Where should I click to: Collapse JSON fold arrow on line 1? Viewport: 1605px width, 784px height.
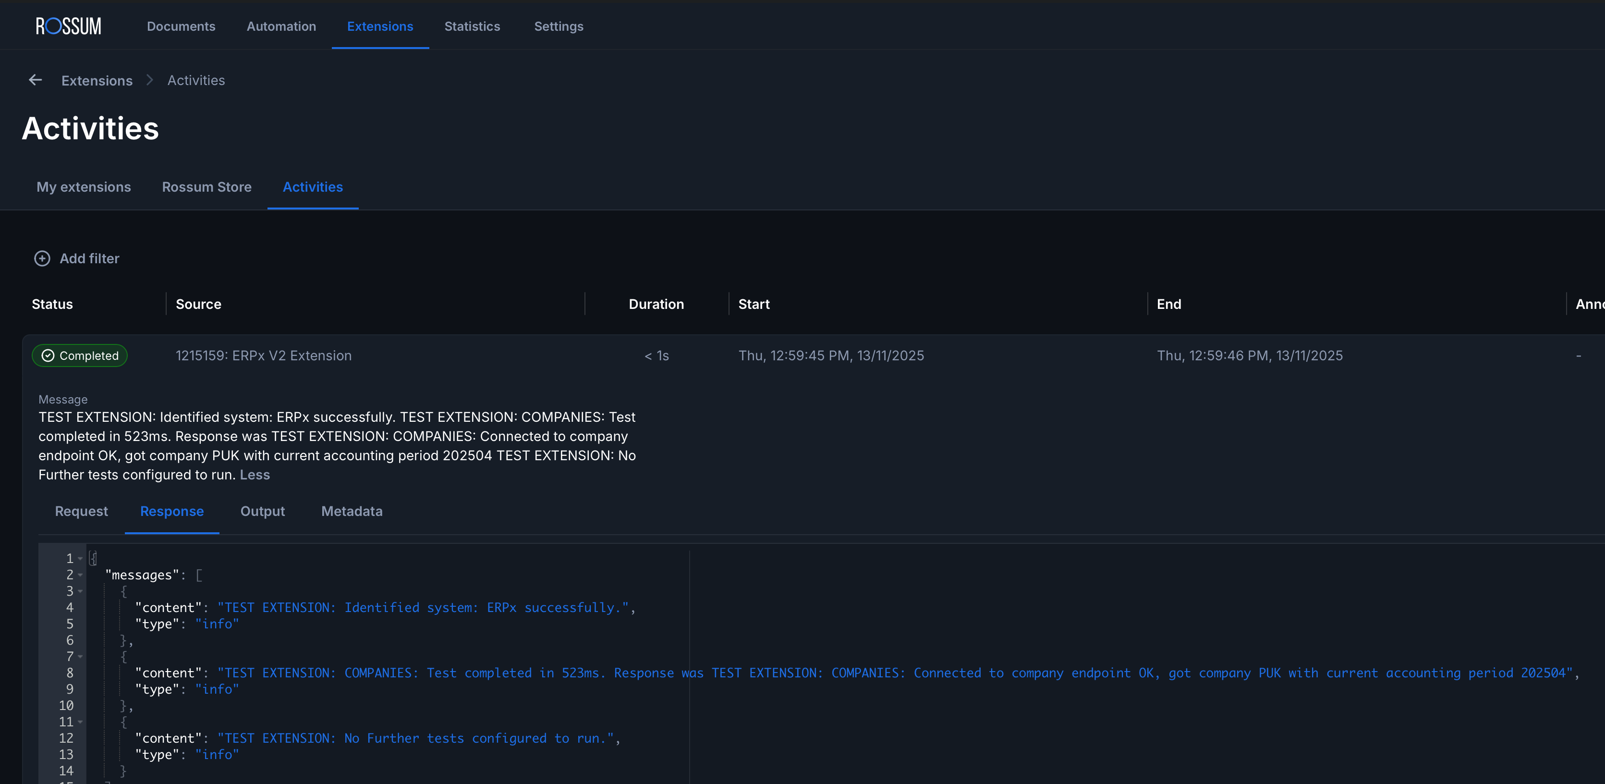80,558
